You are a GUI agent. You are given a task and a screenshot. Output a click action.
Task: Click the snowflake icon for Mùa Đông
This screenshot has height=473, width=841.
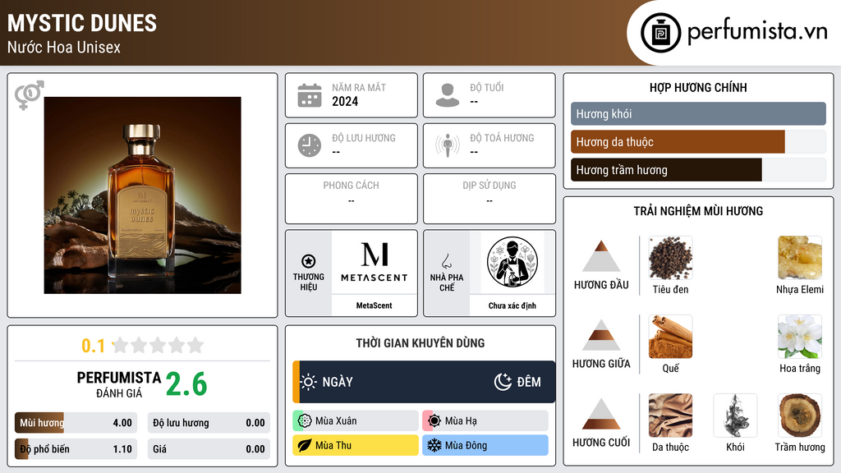pos(434,445)
